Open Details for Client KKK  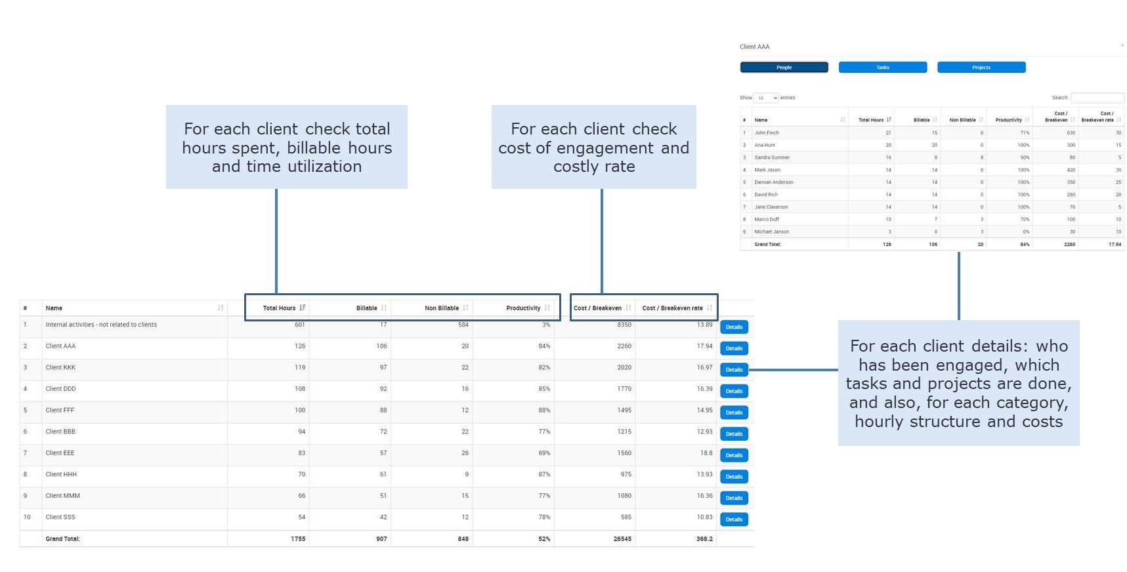(734, 370)
